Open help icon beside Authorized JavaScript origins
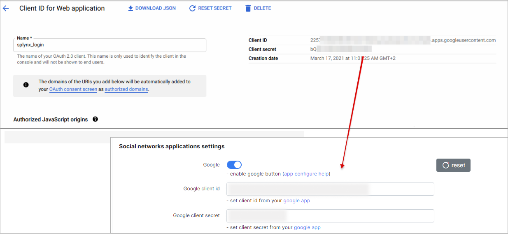Viewport: 508px width, 234px height. tap(95, 119)
